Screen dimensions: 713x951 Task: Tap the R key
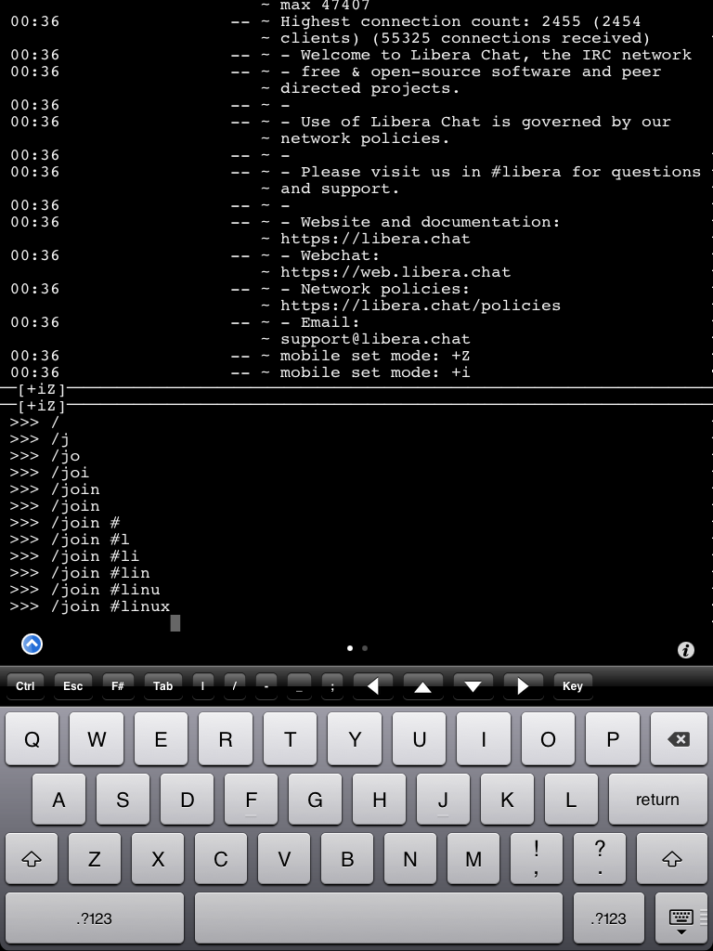pyautogui.click(x=226, y=738)
